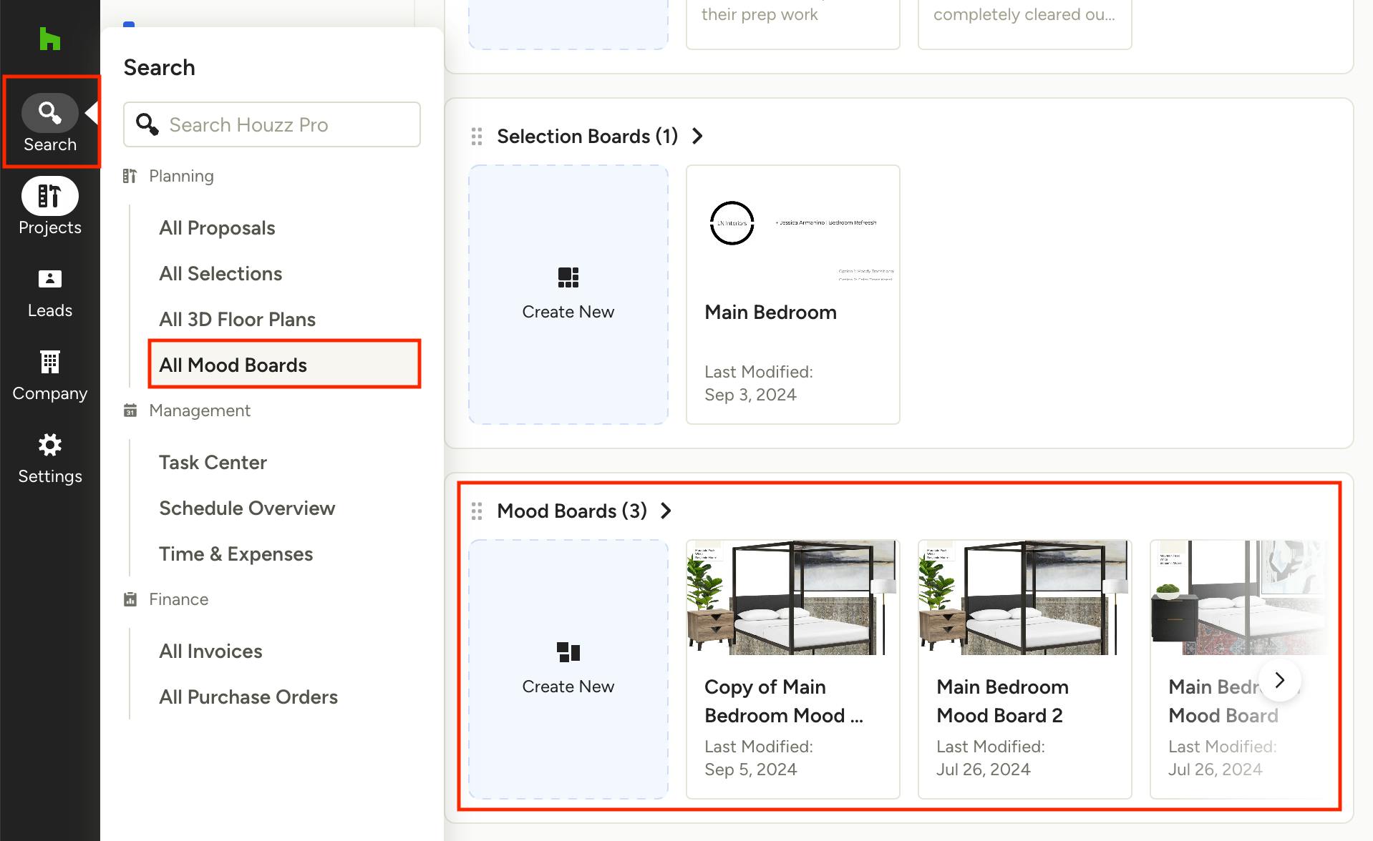The width and height of the screenshot is (1373, 841).
Task: Click the Houzz logo icon
Action: [x=49, y=39]
